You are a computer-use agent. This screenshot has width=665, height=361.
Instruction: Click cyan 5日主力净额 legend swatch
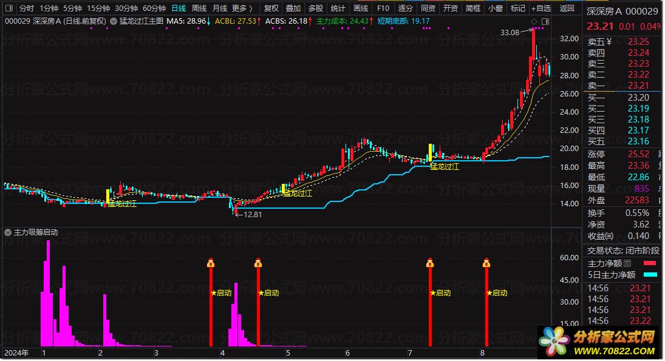pyautogui.click(x=650, y=275)
